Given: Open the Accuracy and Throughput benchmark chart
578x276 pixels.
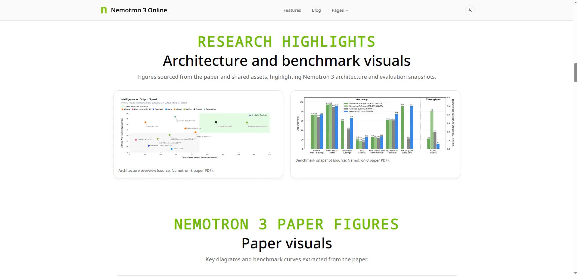Looking at the screenshot, I should [375, 126].
